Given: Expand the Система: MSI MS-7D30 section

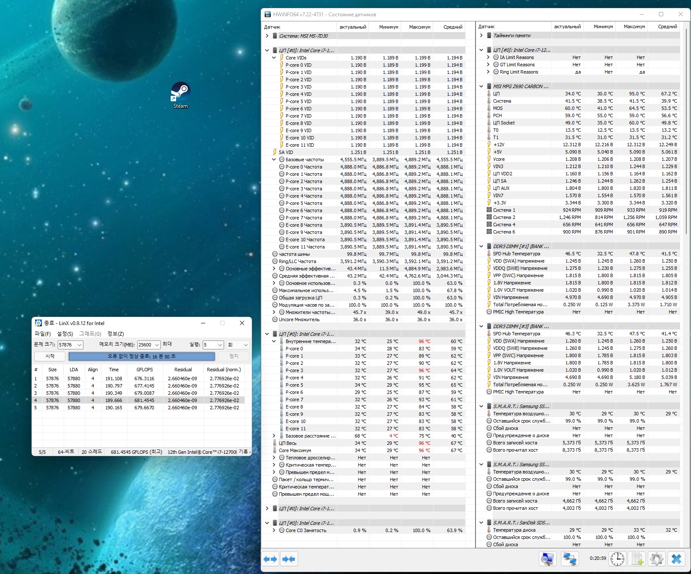Looking at the screenshot, I should 267,36.
